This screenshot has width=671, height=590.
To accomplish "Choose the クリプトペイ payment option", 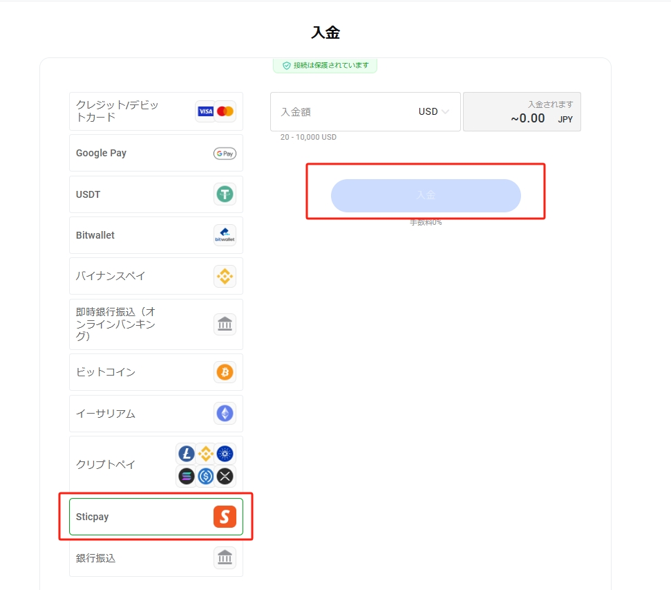I will pos(124,464).
